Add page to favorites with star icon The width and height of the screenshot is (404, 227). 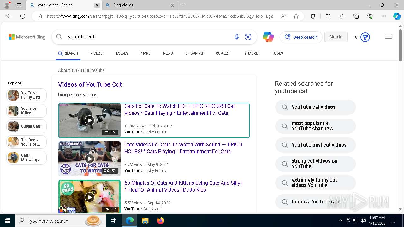pyautogui.click(x=296, y=16)
